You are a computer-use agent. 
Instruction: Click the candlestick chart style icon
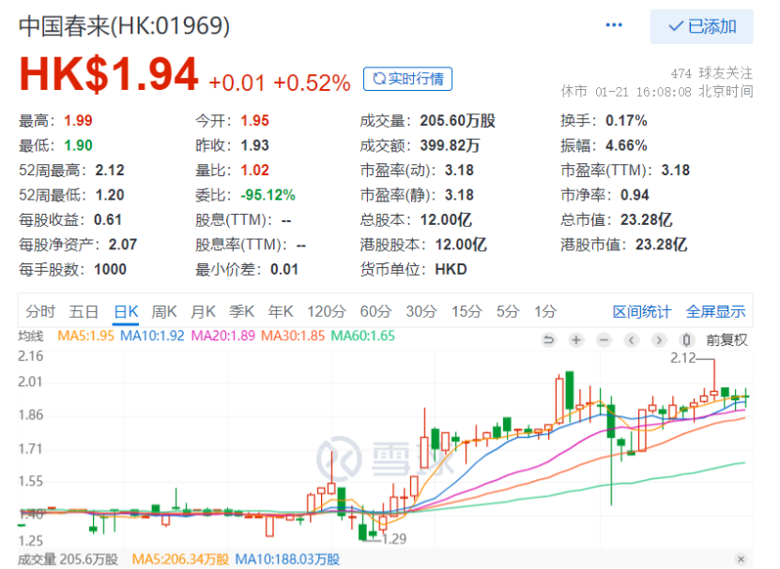[x=687, y=339]
